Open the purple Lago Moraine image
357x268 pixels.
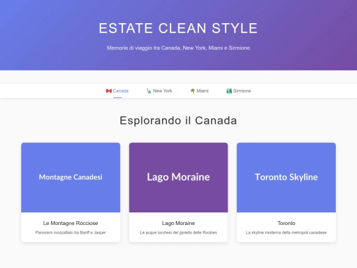click(x=178, y=177)
